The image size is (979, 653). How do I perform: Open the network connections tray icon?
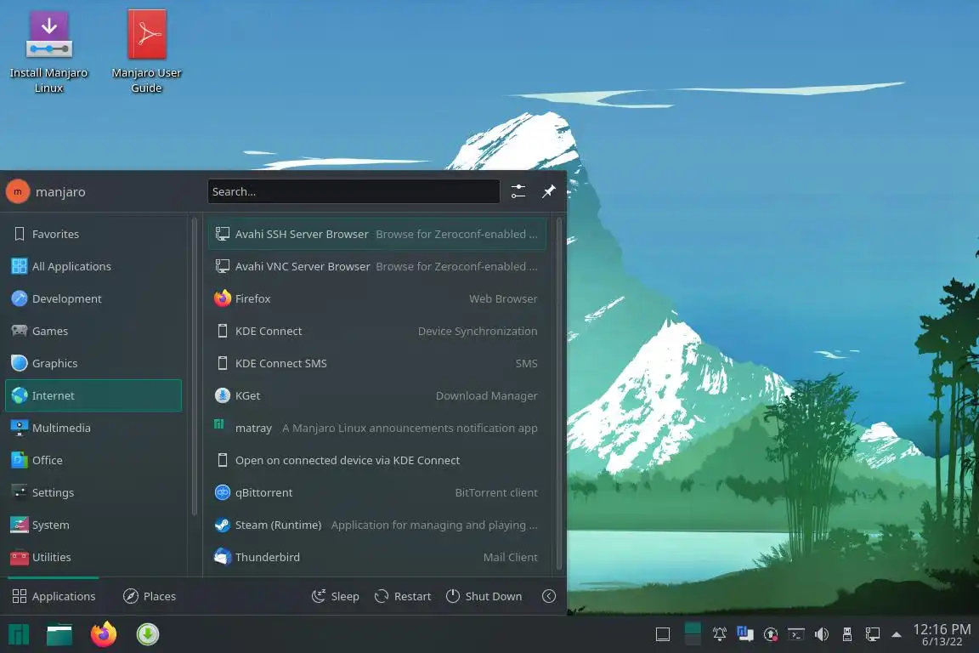[873, 635]
